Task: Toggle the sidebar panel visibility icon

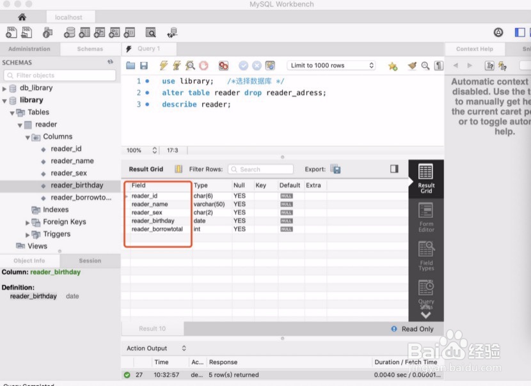Action: (520, 33)
